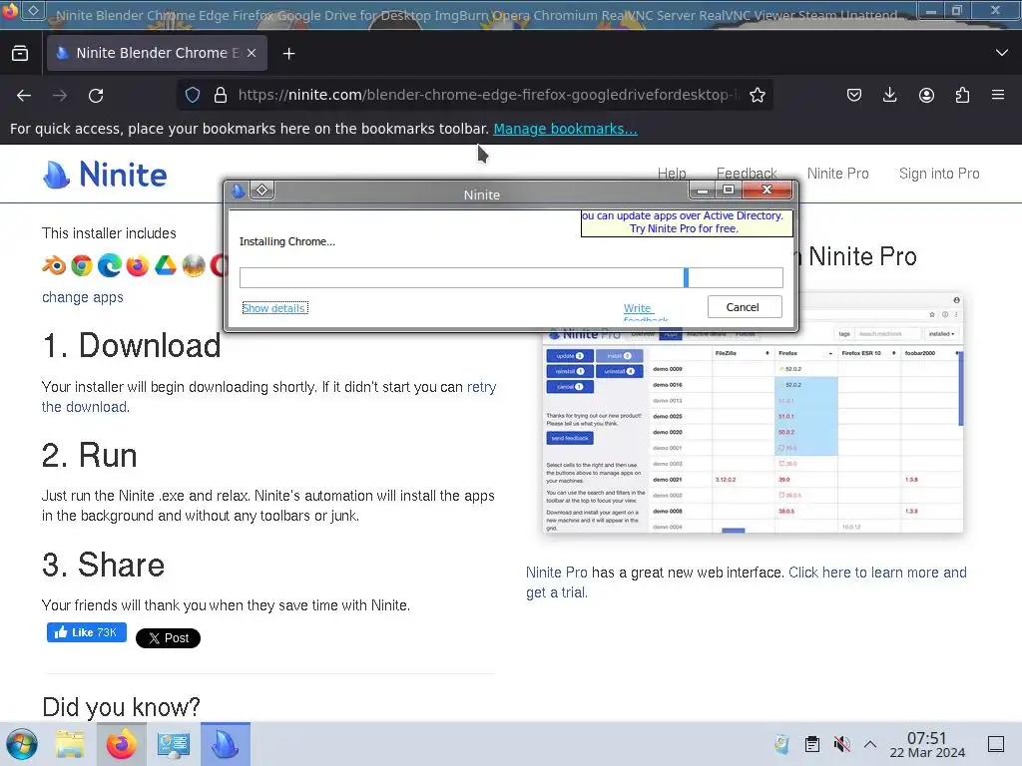Click the installer progress bar
1022x766 pixels.
(511, 277)
